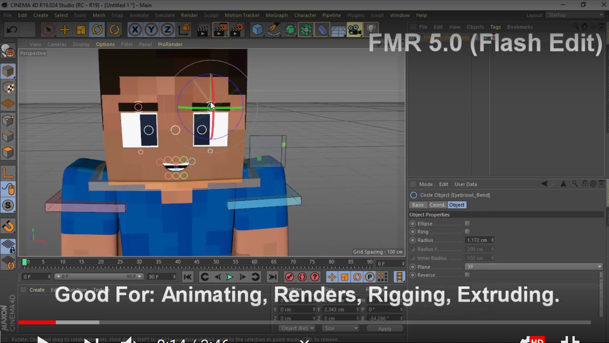Select the Live Selection tool
The height and width of the screenshot is (343, 609).
coord(48,30)
